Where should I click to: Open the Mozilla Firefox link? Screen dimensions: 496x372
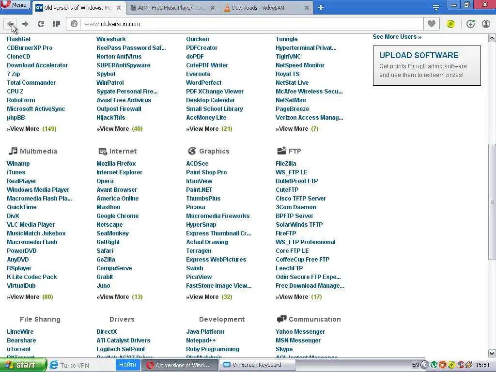tap(116, 164)
